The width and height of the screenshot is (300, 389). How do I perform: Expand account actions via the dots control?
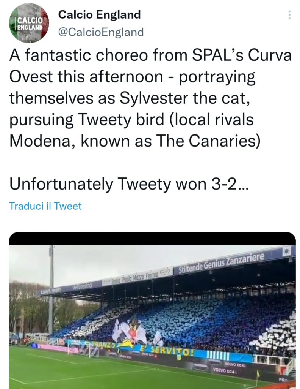tap(290, 14)
